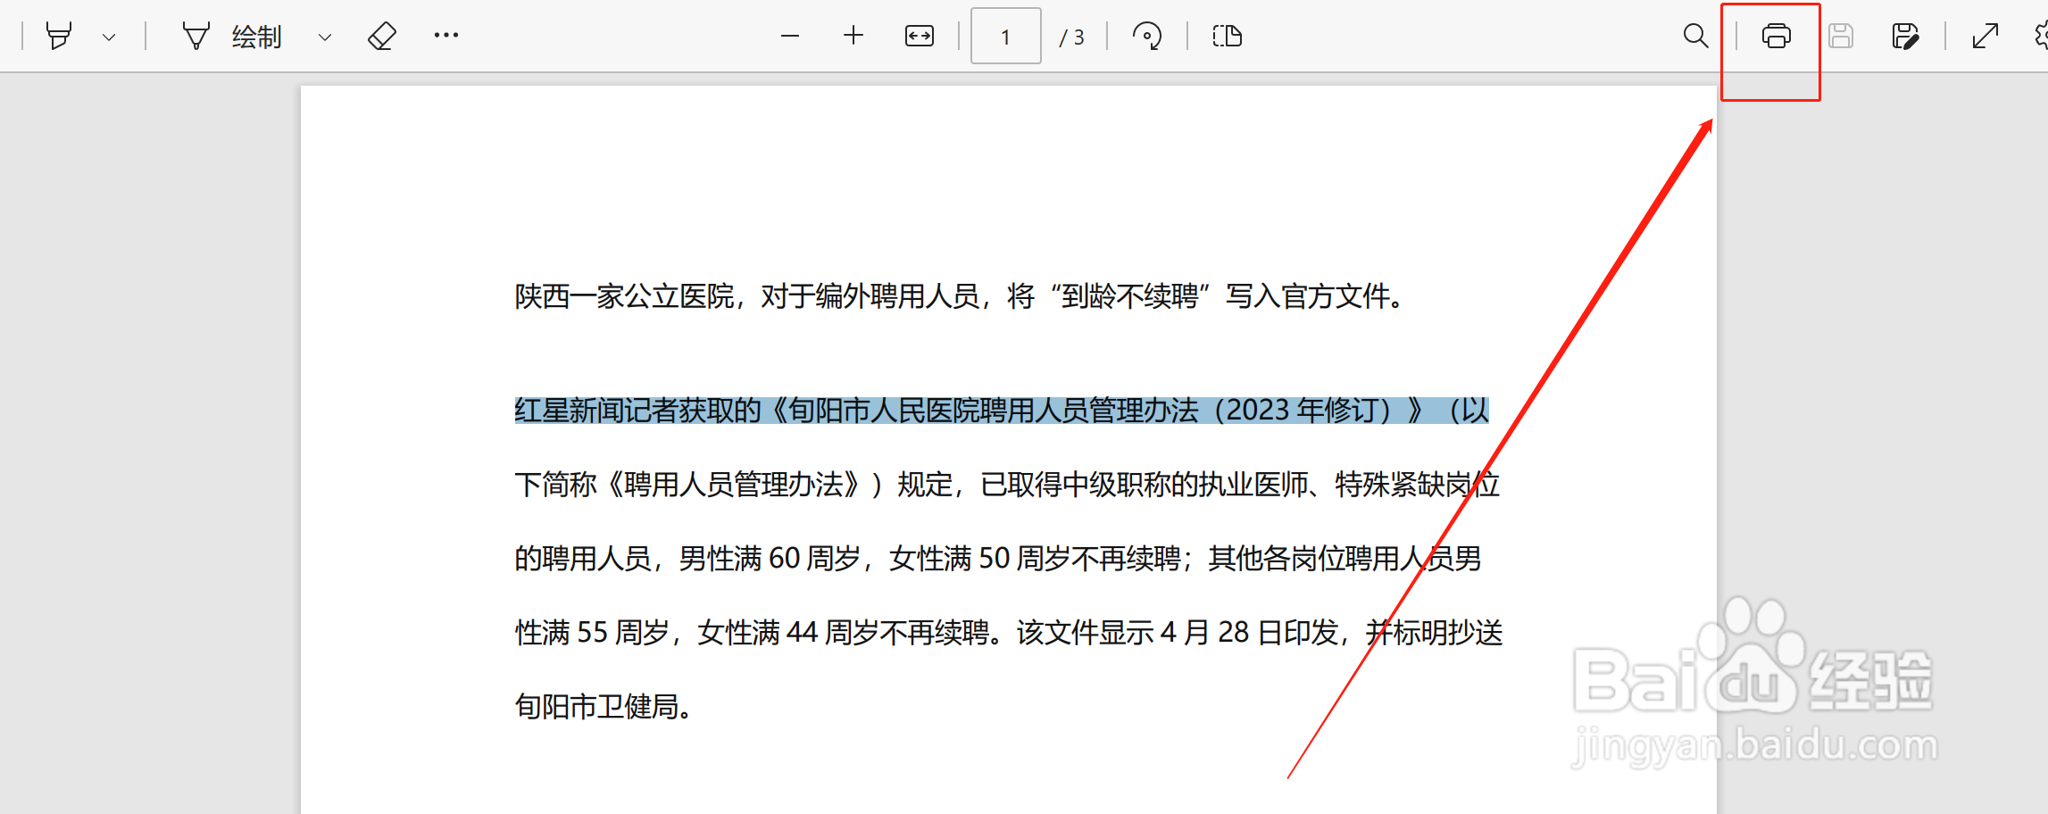Enter full screen with the expand arrows
Image resolution: width=2048 pixels, height=814 pixels.
click(x=1985, y=36)
